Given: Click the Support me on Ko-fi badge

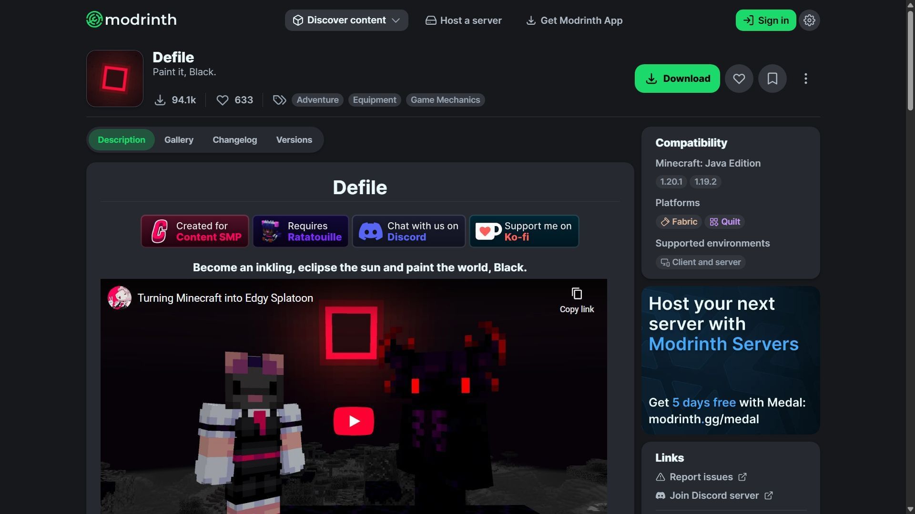Looking at the screenshot, I should pyautogui.click(x=524, y=231).
